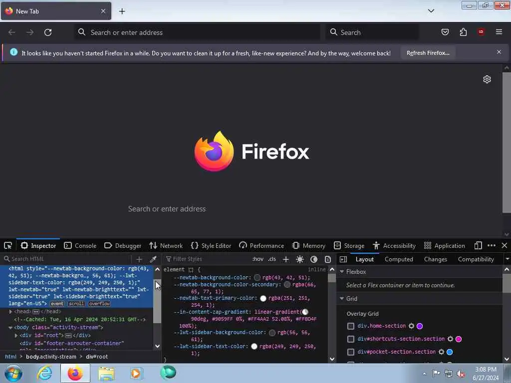Dismiss the refresh Firefox notification bar

pos(499,52)
